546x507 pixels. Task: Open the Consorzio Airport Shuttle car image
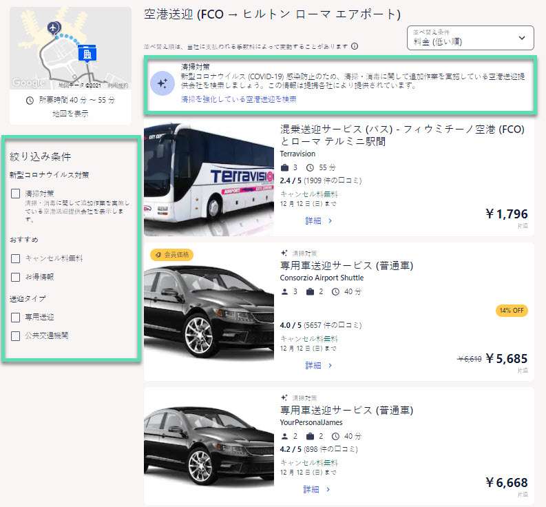(x=209, y=313)
